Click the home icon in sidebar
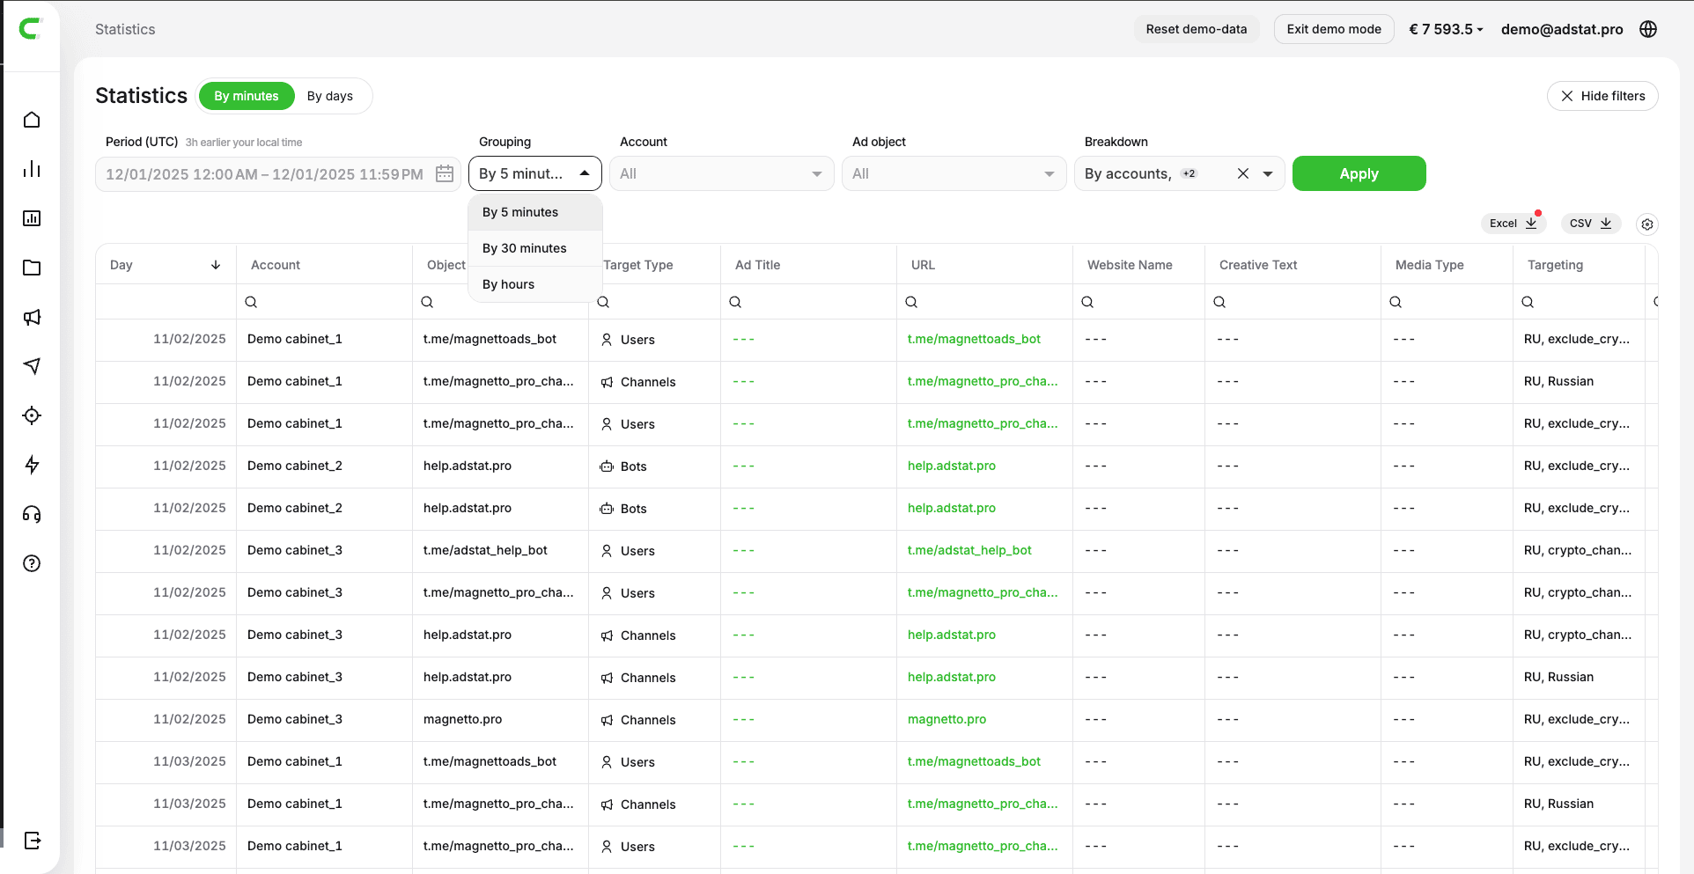This screenshot has height=874, width=1694. coord(32,120)
